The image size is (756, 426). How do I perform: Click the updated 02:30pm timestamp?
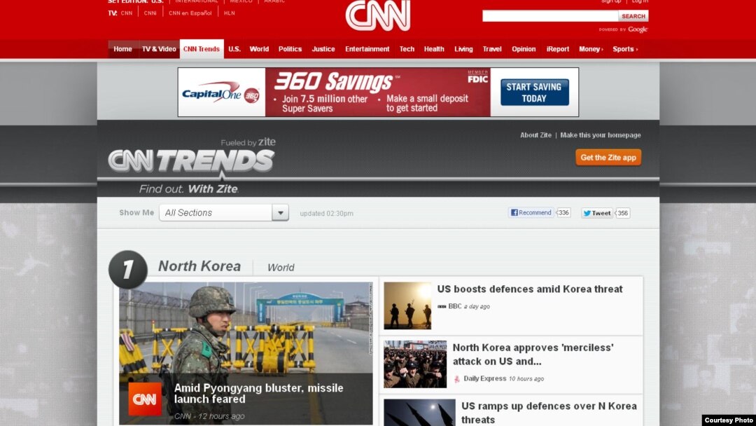326,213
